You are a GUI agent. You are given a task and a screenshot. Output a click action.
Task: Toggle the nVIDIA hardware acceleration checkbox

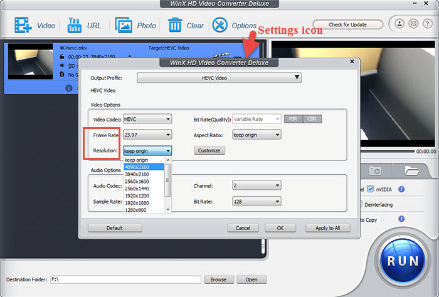[371, 189]
